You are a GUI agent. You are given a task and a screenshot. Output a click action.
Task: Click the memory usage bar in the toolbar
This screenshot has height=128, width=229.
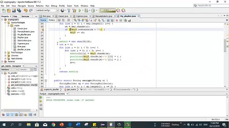pyautogui.click(x=107, y=10)
